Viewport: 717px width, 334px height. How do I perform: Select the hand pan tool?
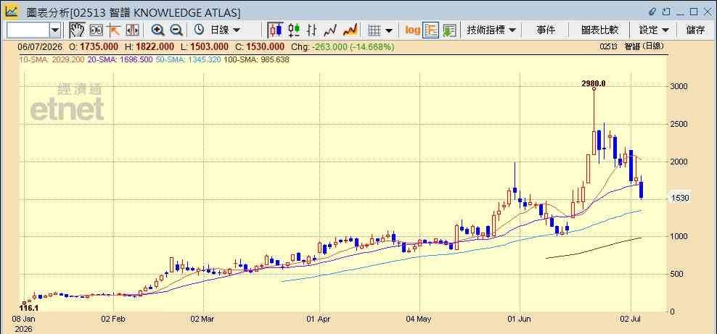click(x=77, y=30)
